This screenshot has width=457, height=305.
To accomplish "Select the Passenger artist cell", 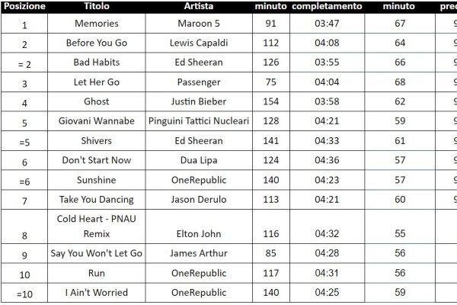I will pyautogui.click(x=198, y=82).
